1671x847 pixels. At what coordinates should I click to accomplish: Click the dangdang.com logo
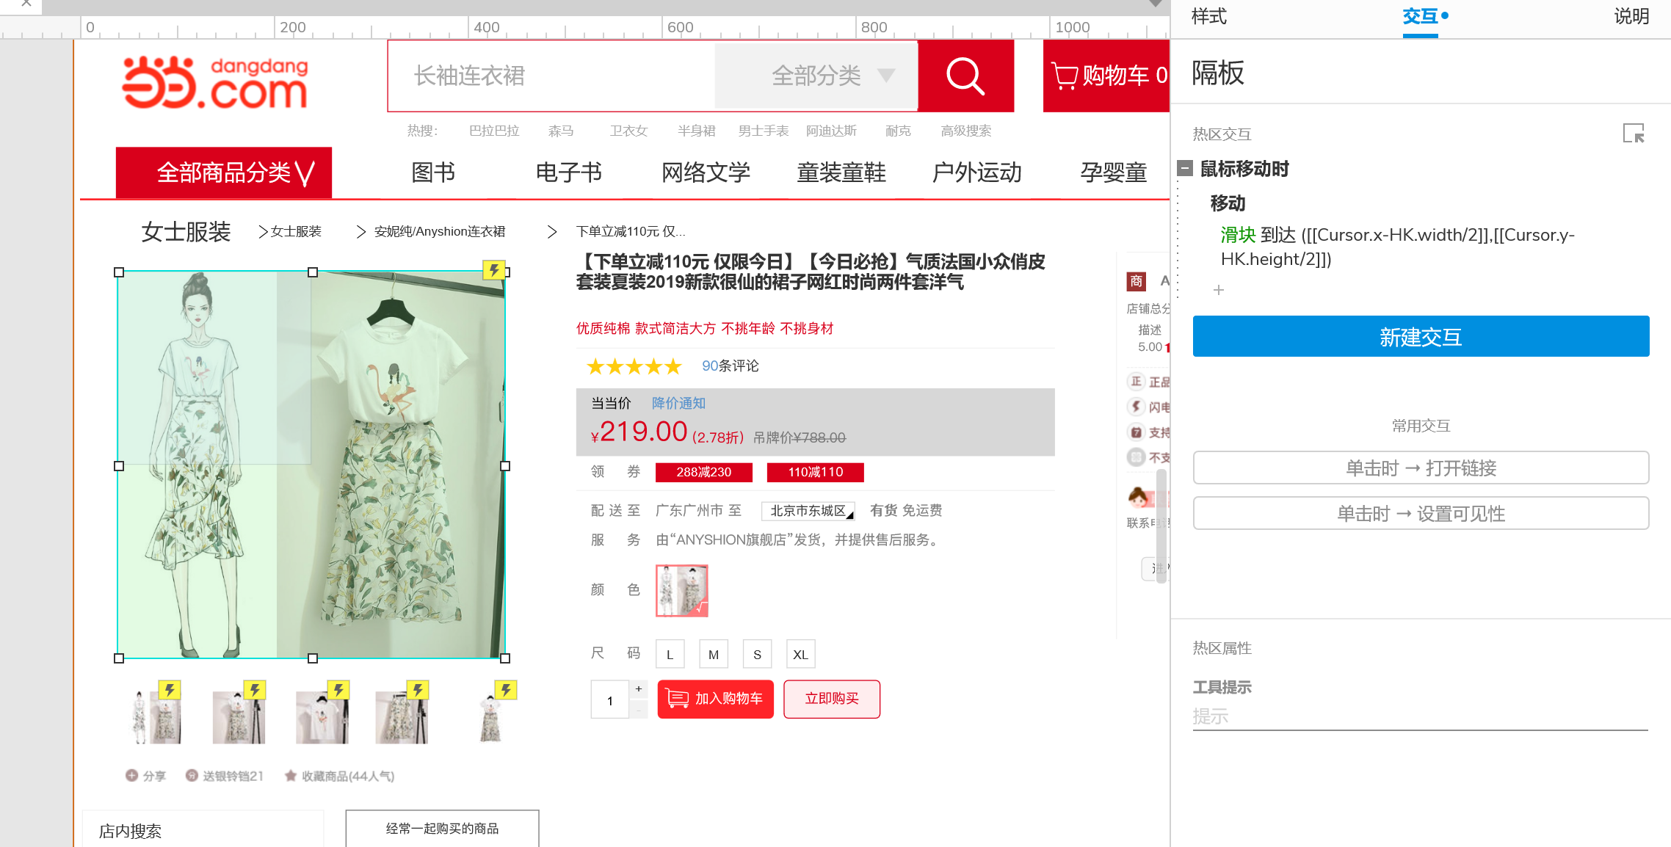tap(215, 83)
